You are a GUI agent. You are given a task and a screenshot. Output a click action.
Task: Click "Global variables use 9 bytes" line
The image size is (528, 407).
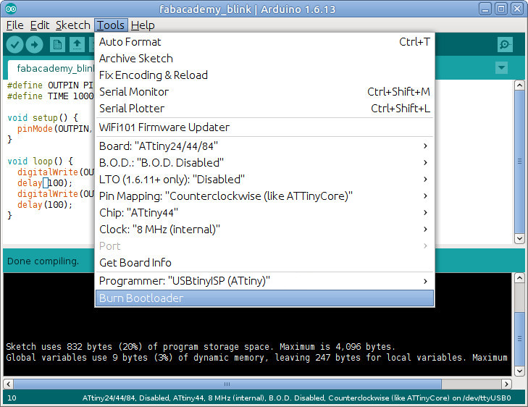tap(256, 358)
